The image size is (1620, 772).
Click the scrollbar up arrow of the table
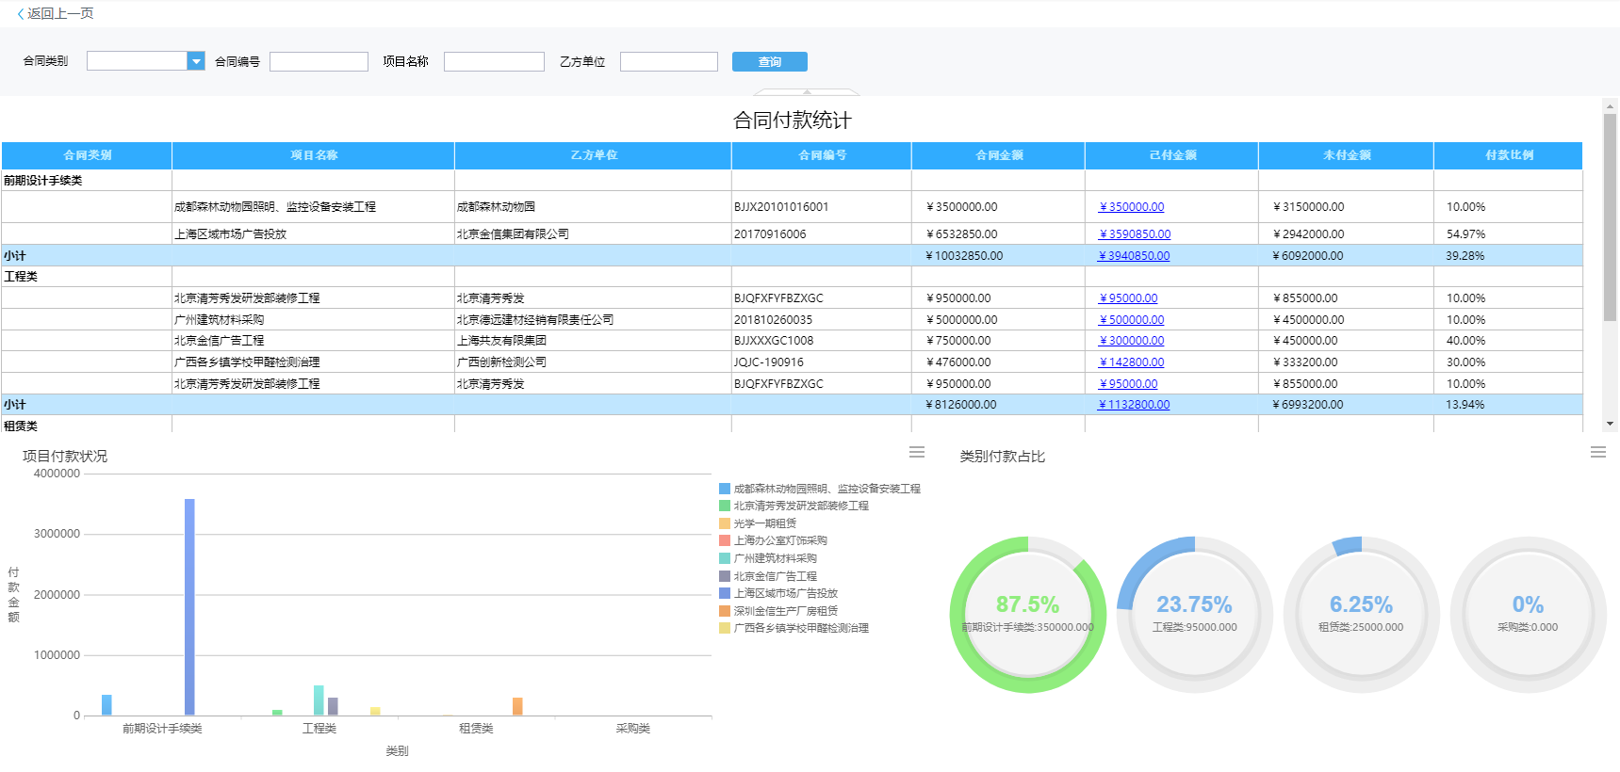tap(1610, 105)
